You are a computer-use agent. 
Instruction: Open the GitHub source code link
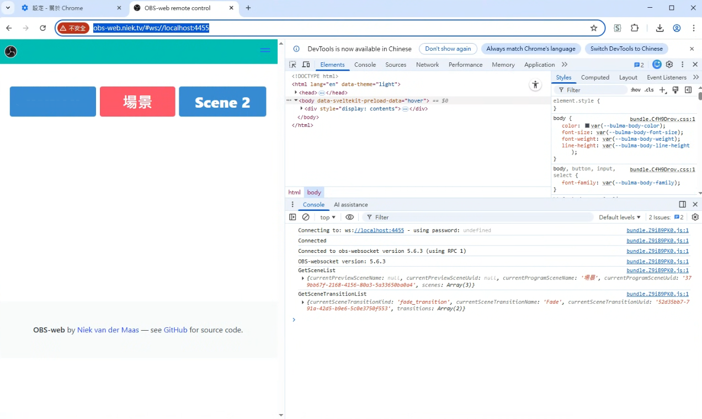point(175,330)
